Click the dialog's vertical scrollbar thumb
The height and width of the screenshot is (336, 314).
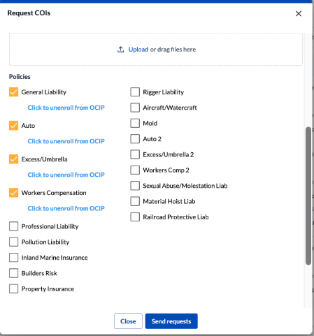(308, 196)
